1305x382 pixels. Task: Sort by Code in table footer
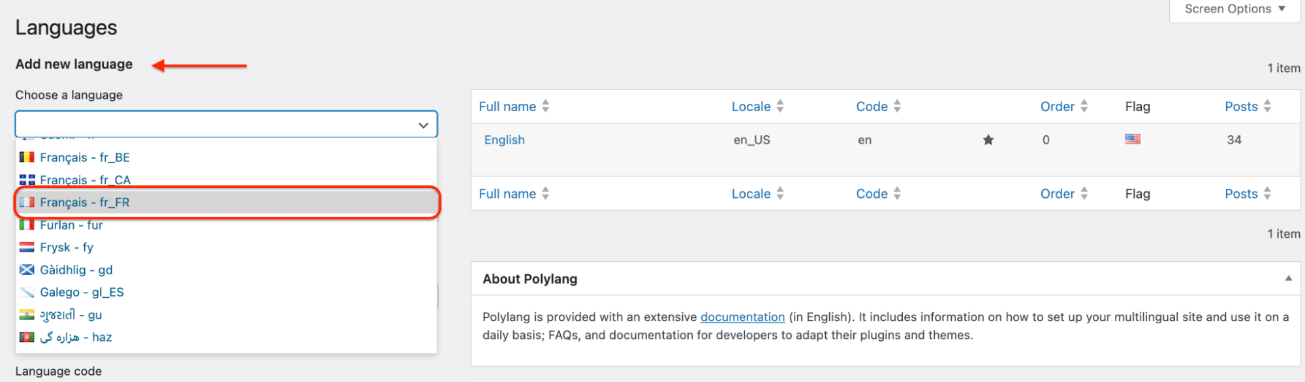[x=878, y=194]
